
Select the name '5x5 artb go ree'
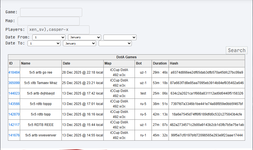pyautogui.click(x=41, y=72)
